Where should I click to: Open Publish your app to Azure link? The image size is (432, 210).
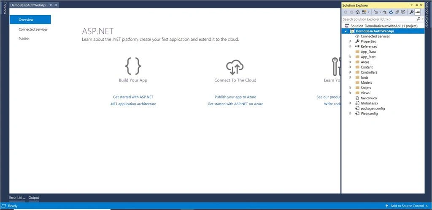(x=235, y=97)
